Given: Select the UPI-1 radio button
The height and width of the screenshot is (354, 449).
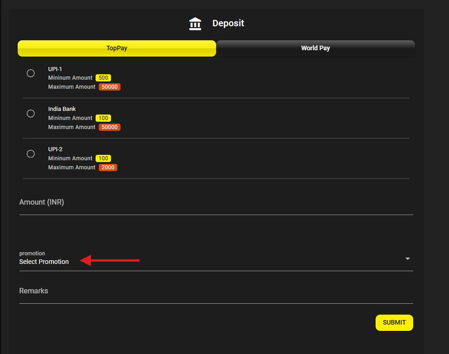Looking at the screenshot, I should click(31, 73).
